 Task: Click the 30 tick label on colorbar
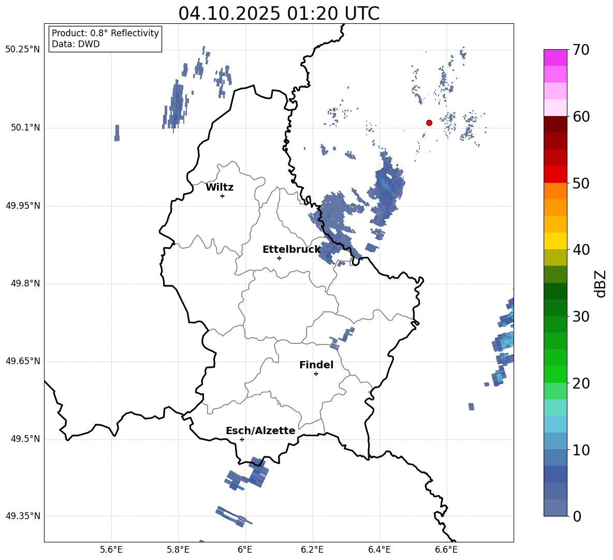click(581, 317)
